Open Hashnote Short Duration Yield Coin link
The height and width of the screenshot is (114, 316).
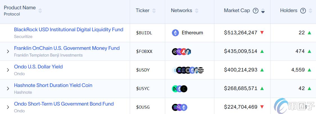(x=53, y=85)
